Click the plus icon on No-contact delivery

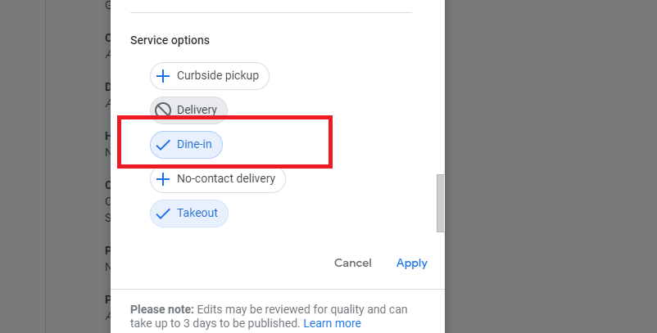click(x=163, y=179)
